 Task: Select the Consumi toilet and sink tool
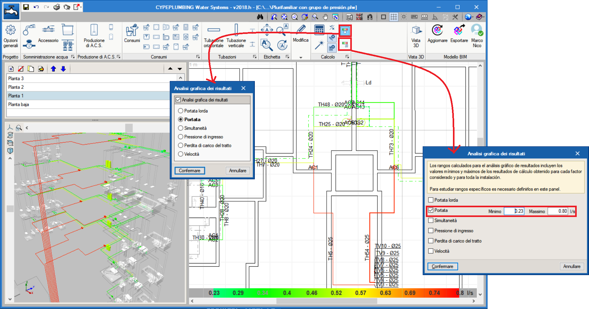pyautogui.click(x=132, y=33)
